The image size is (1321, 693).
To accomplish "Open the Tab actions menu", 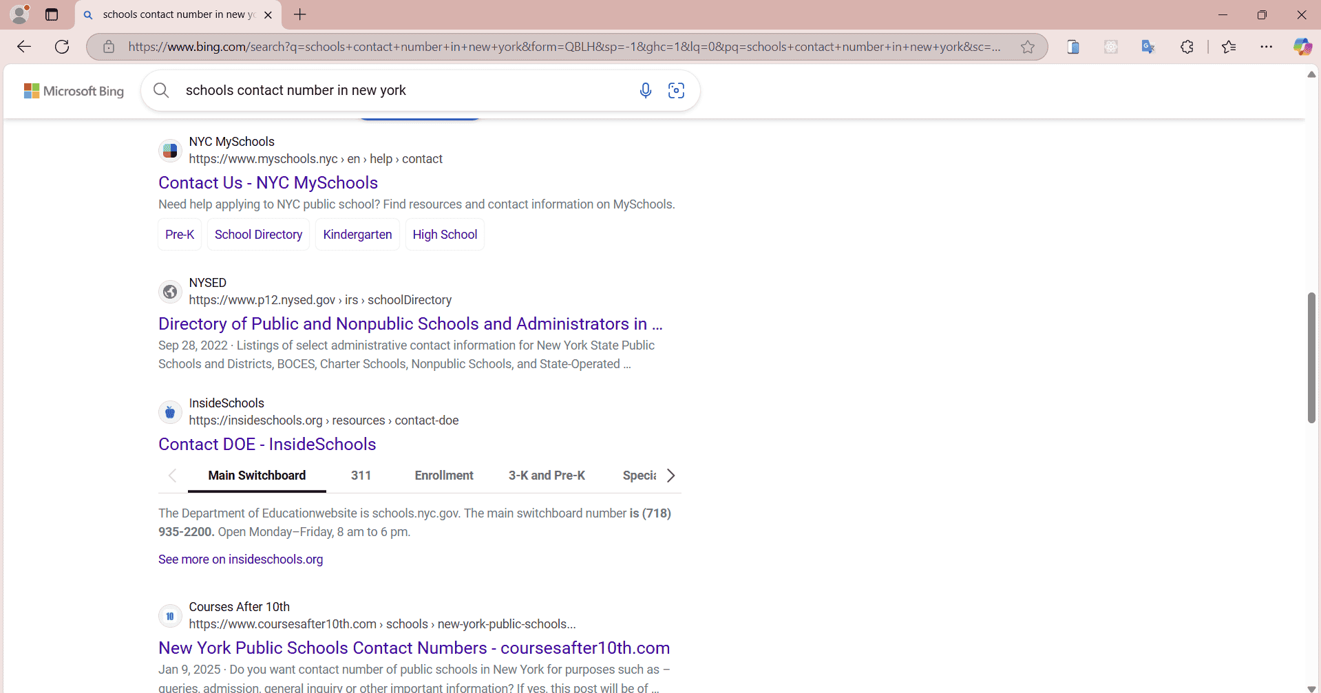I will 51,14.
